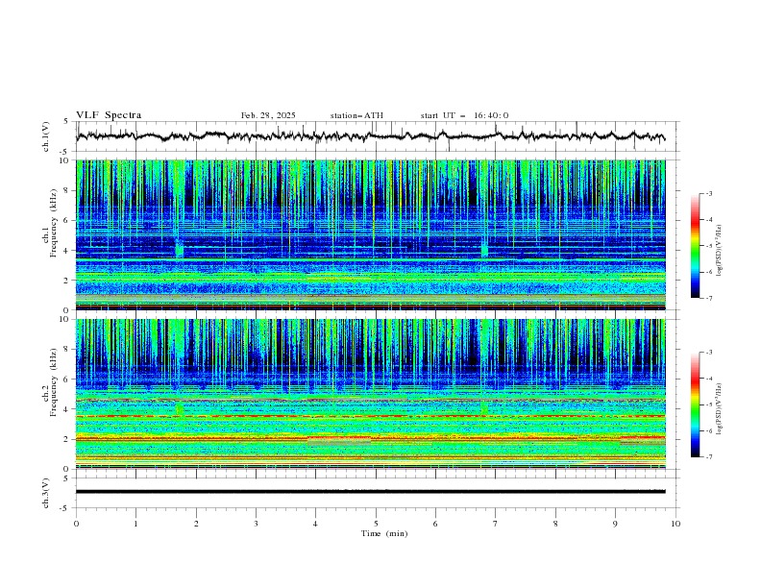The height and width of the screenshot is (588, 761).
Task: Select the "start UT = 16:40:0" text
Action: click(x=464, y=115)
